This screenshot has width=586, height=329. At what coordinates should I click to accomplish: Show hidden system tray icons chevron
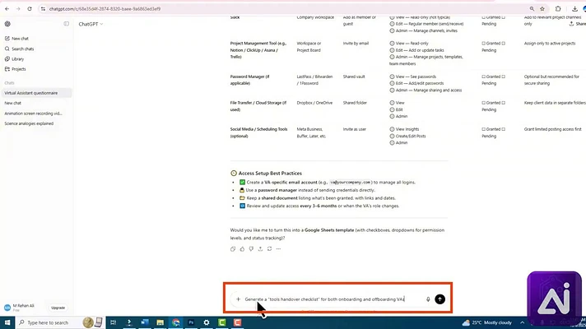[x=522, y=322]
